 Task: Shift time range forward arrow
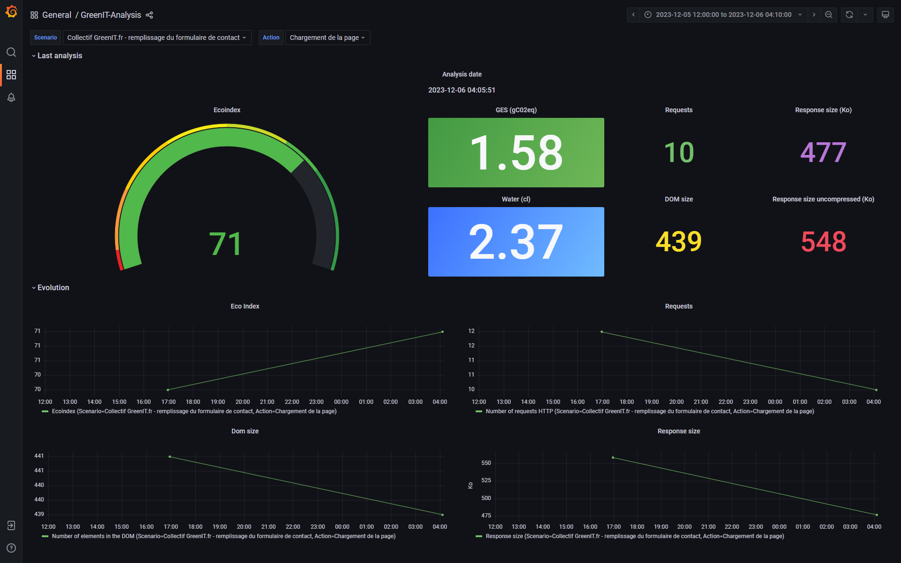[x=814, y=15]
